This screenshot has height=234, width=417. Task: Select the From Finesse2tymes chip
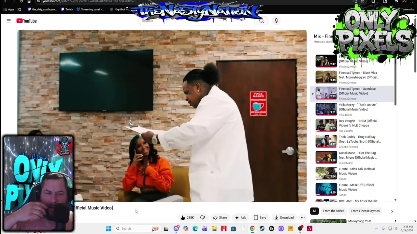365,211
